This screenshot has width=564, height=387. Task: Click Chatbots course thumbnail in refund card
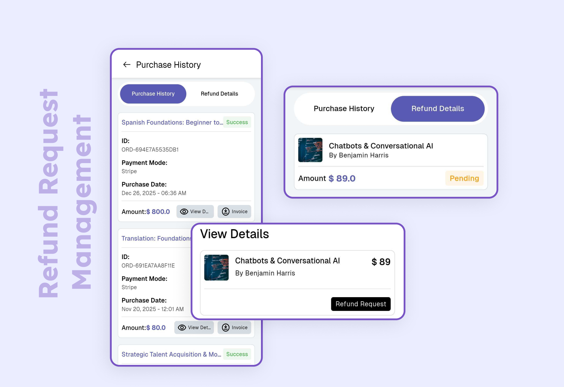pos(310,150)
